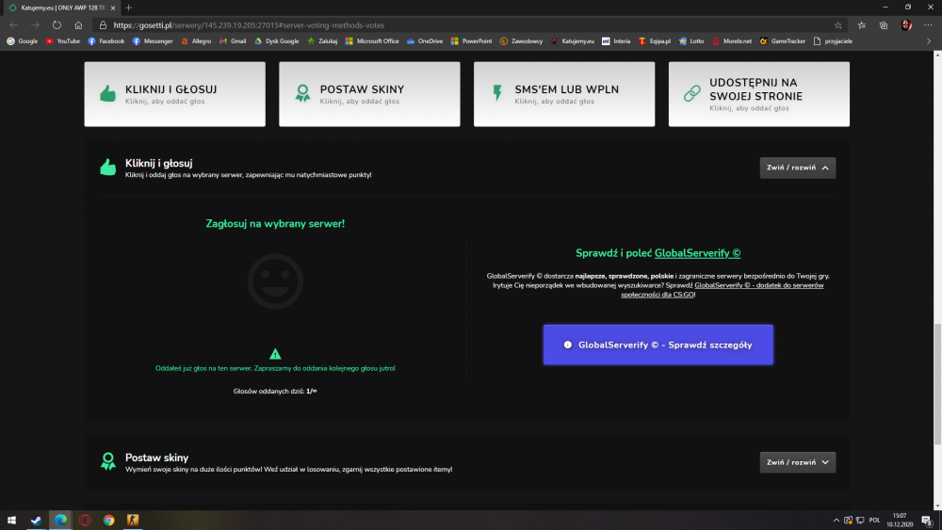Open Google Chrome from the taskbar

(108, 521)
